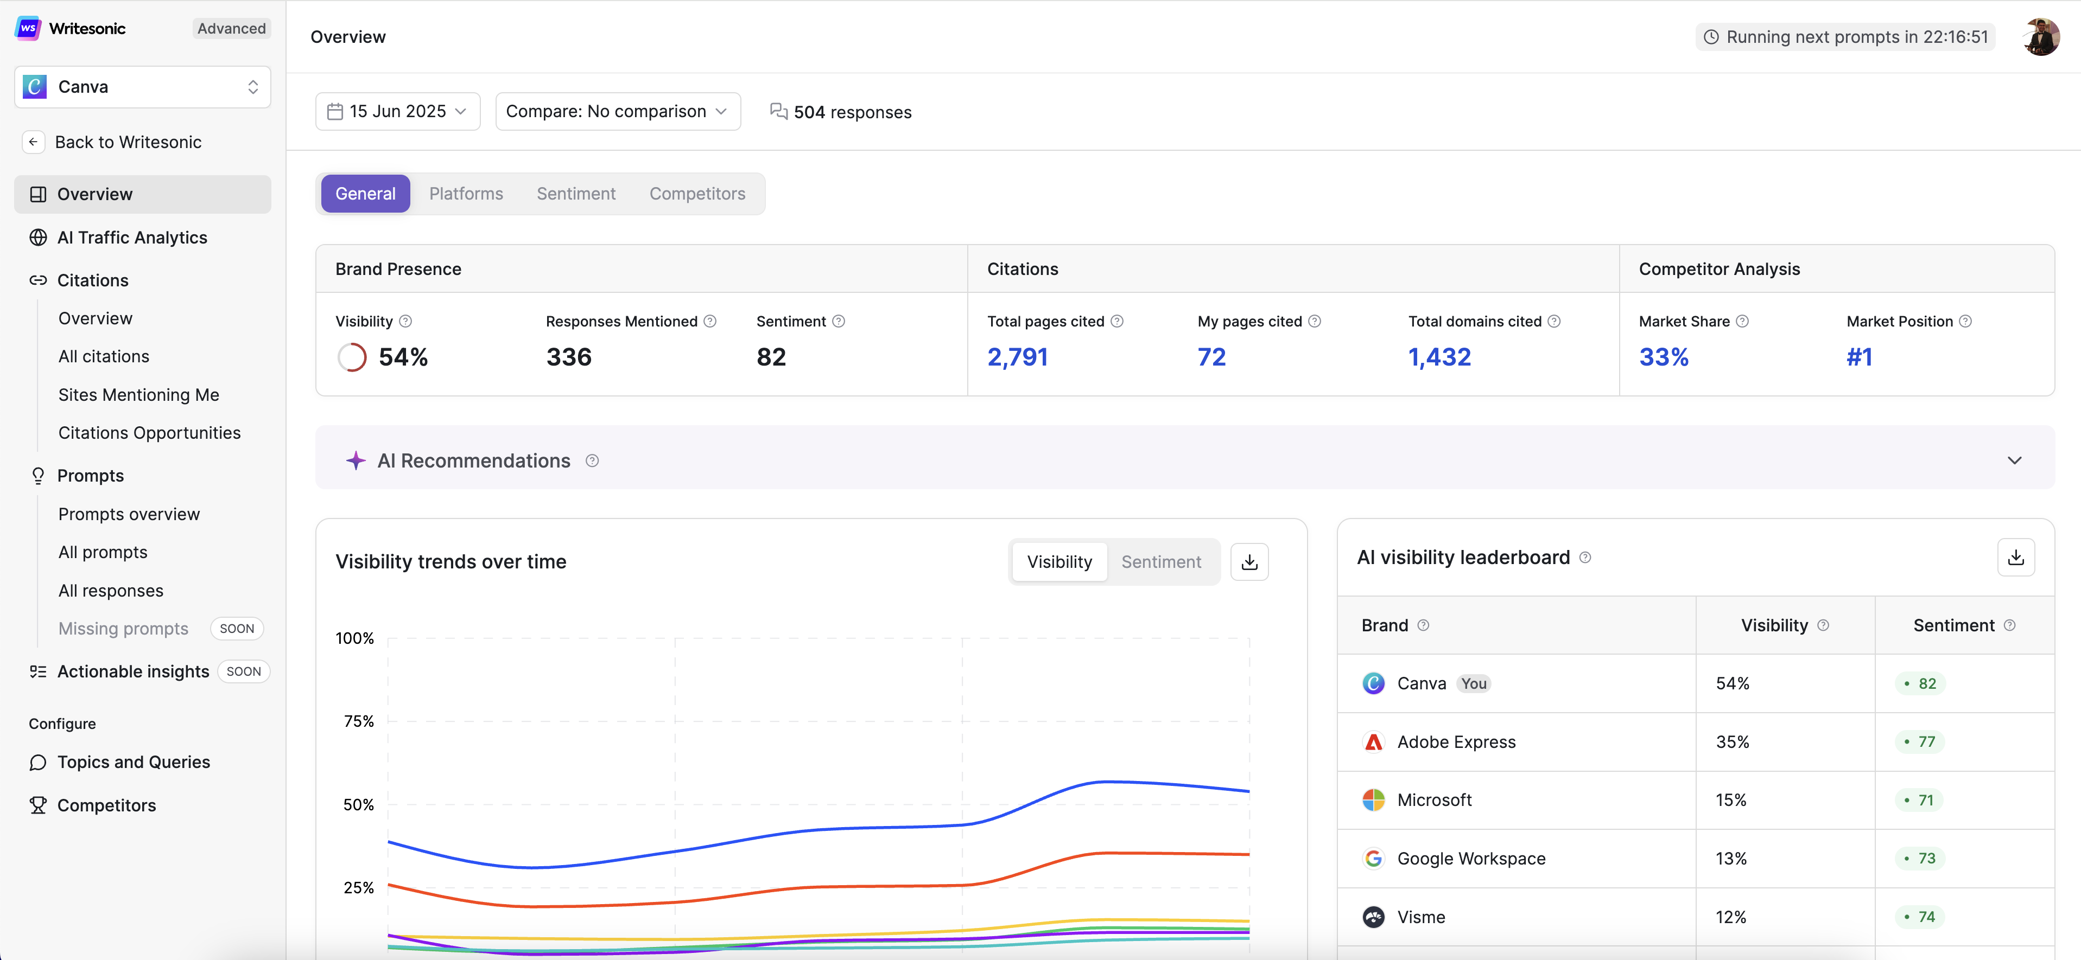
Task: Click the #1 market position value
Action: (1860, 357)
